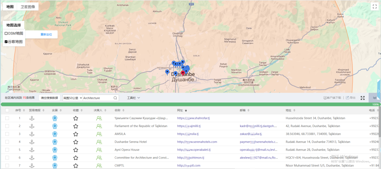Click the search magnifier icon
This screenshot has width=381, height=169.
(115, 98)
